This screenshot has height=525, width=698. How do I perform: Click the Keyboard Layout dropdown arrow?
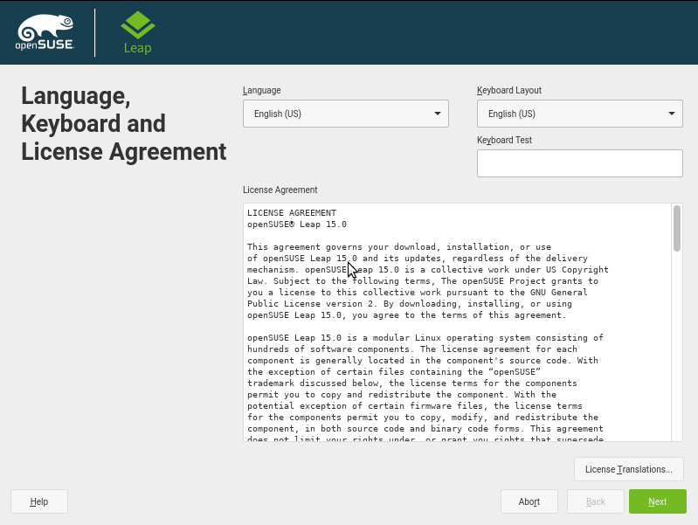pos(672,114)
